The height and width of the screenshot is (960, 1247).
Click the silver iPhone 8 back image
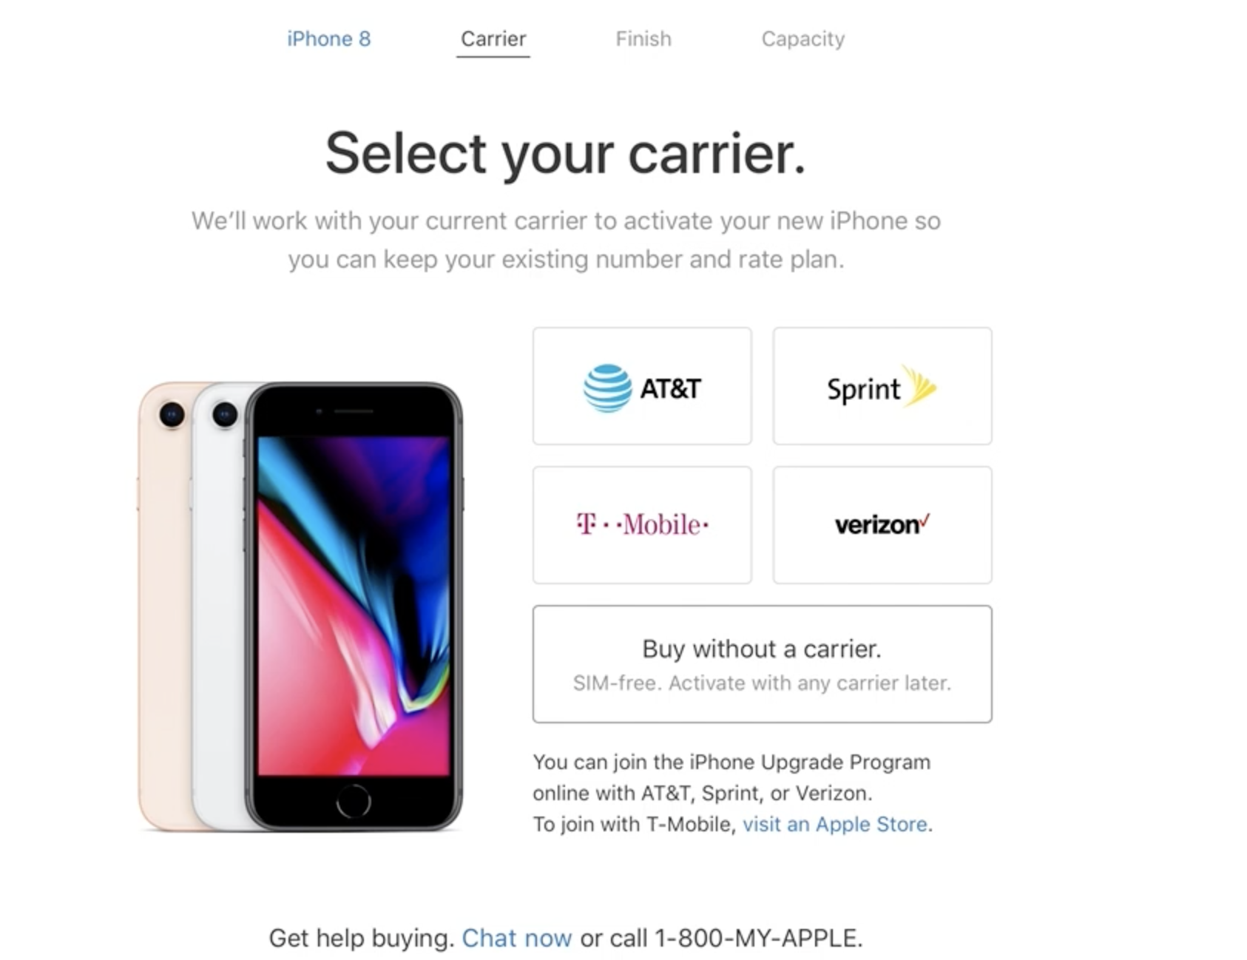(x=217, y=606)
